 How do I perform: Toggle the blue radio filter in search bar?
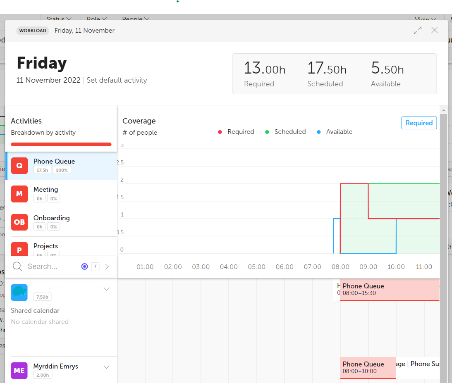(85, 266)
